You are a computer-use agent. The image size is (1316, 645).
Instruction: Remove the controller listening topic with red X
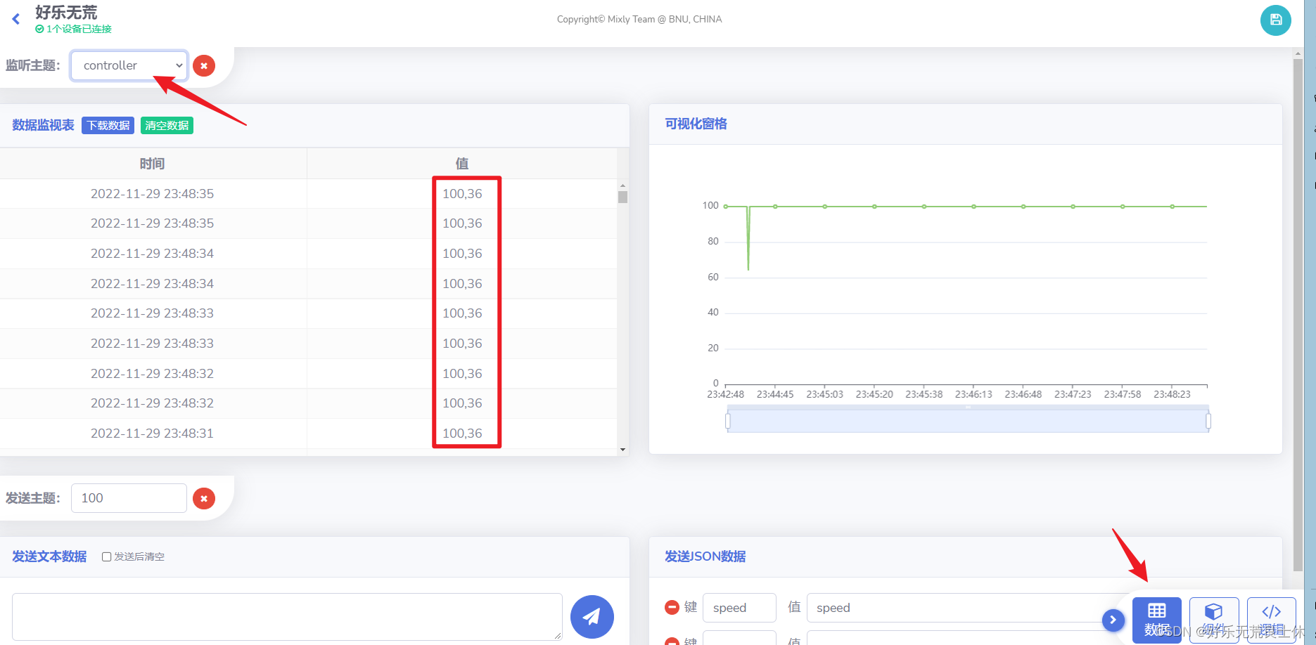204,65
